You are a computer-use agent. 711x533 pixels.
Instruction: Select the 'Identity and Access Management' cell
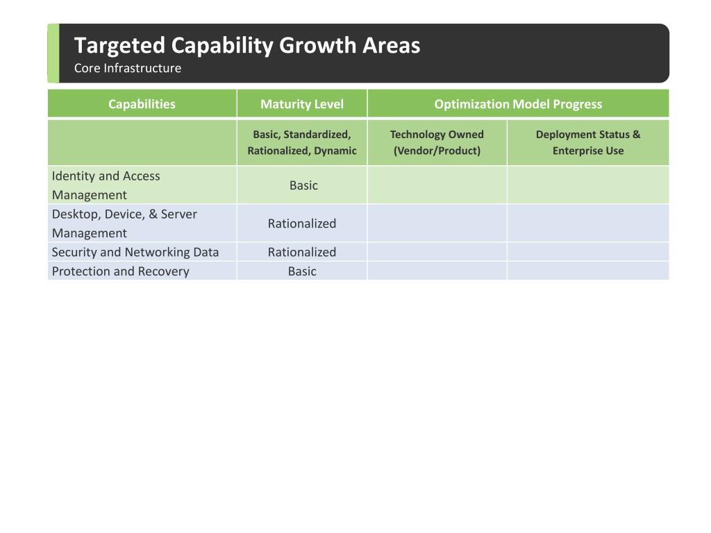(x=142, y=185)
